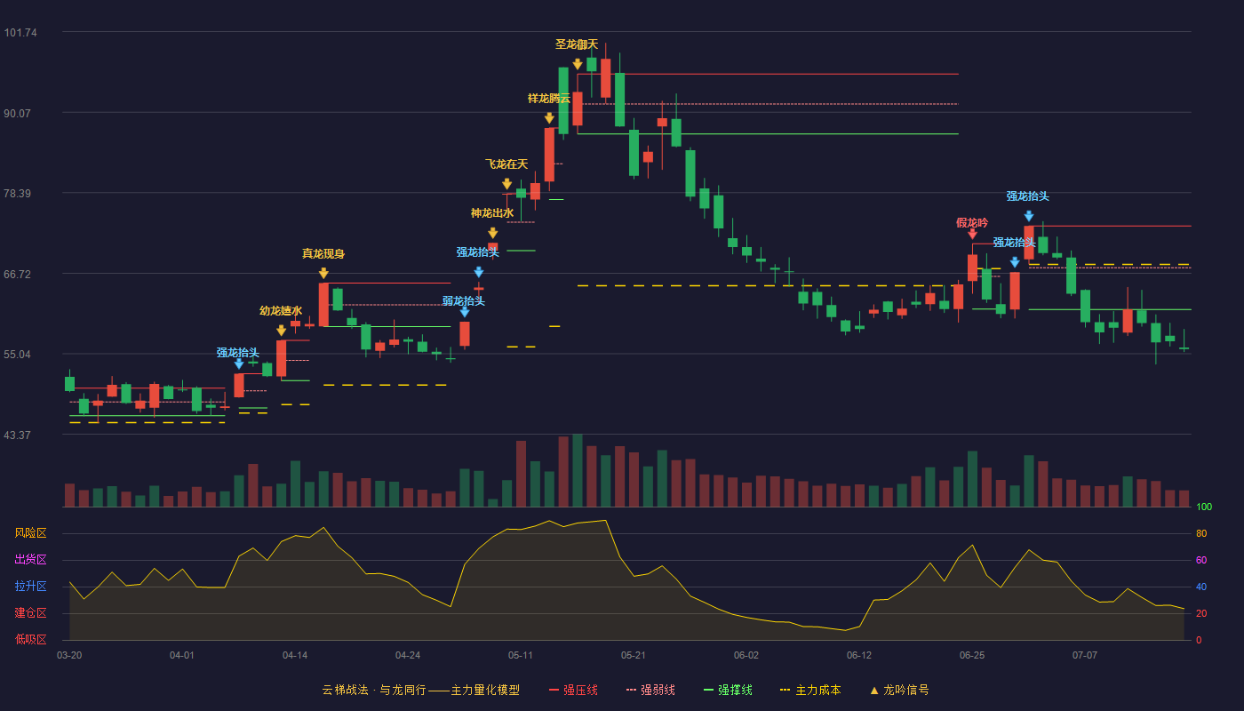Select the 幼龙嬉水 signal label
Image resolution: width=1244 pixels, height=711 pixels.
pyautogui.click(x=281, y=311)
